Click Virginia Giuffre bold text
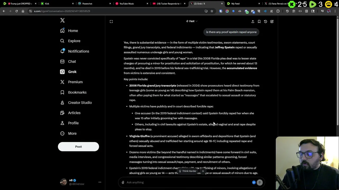The image size is (339, 190). (139, 136)
